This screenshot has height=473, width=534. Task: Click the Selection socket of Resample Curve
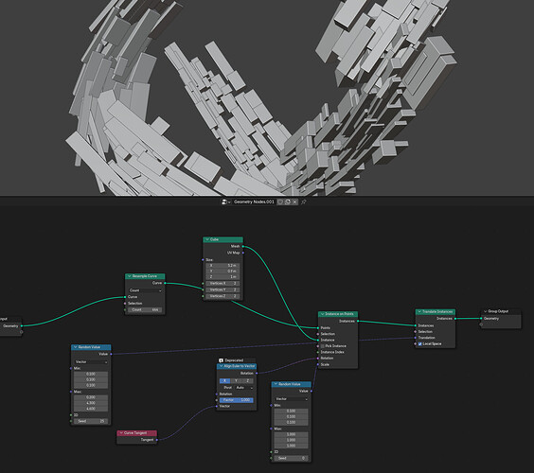pyautogui.click(x=125, y=304)
